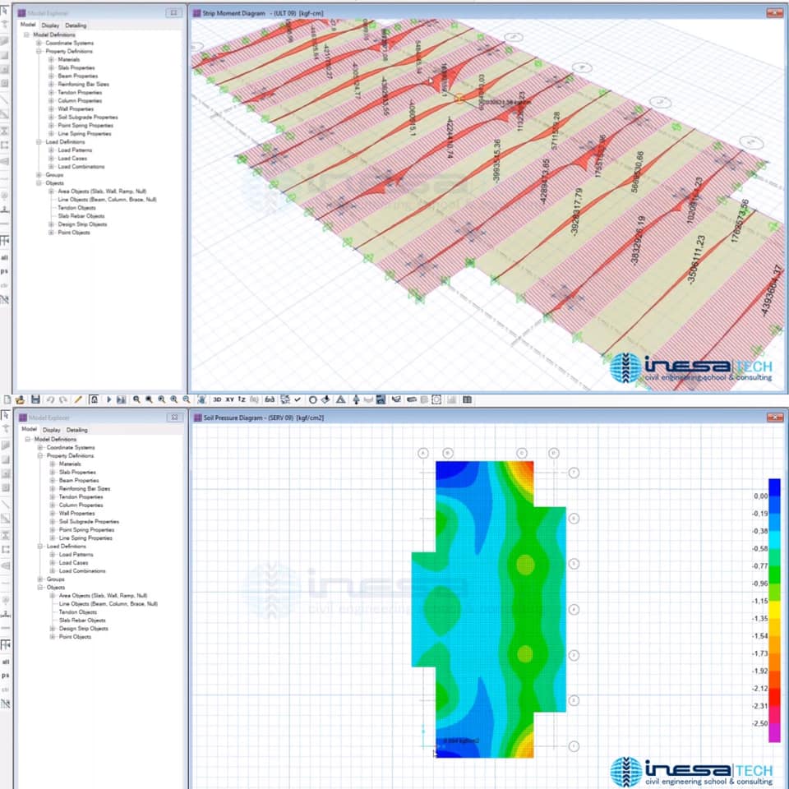Viewport: 789px width, 789px height.
Task: Click the 'all' select tool beside Soil Pressure window
Action: (x=6, y=662)
